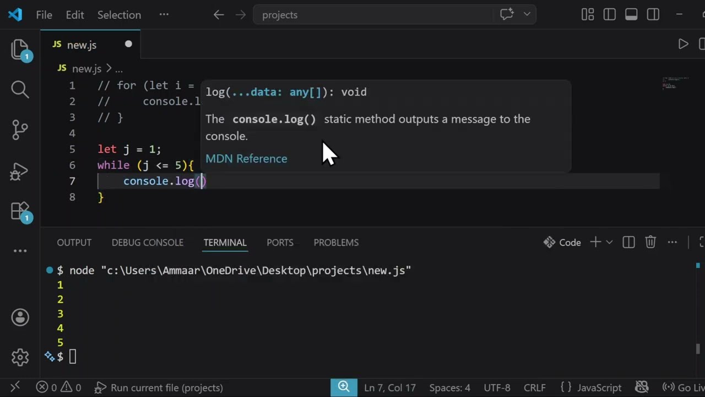Open the Search view in activity bar
The width and height of the screenshot is (705, 397).
tap(20, 89)
